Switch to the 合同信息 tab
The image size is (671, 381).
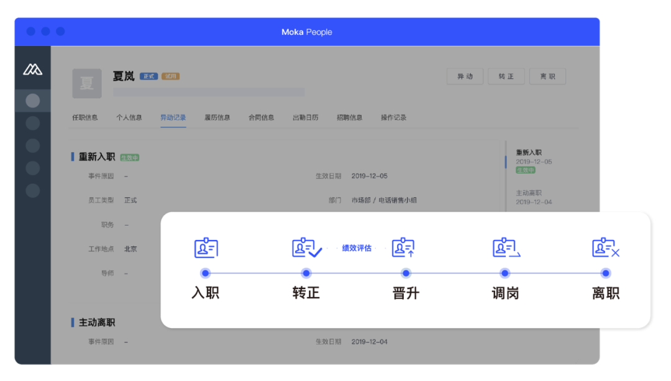pos(262,117)
